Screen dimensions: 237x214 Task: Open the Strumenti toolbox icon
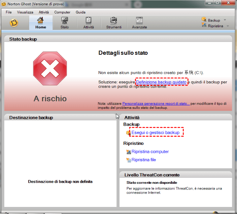114,20
